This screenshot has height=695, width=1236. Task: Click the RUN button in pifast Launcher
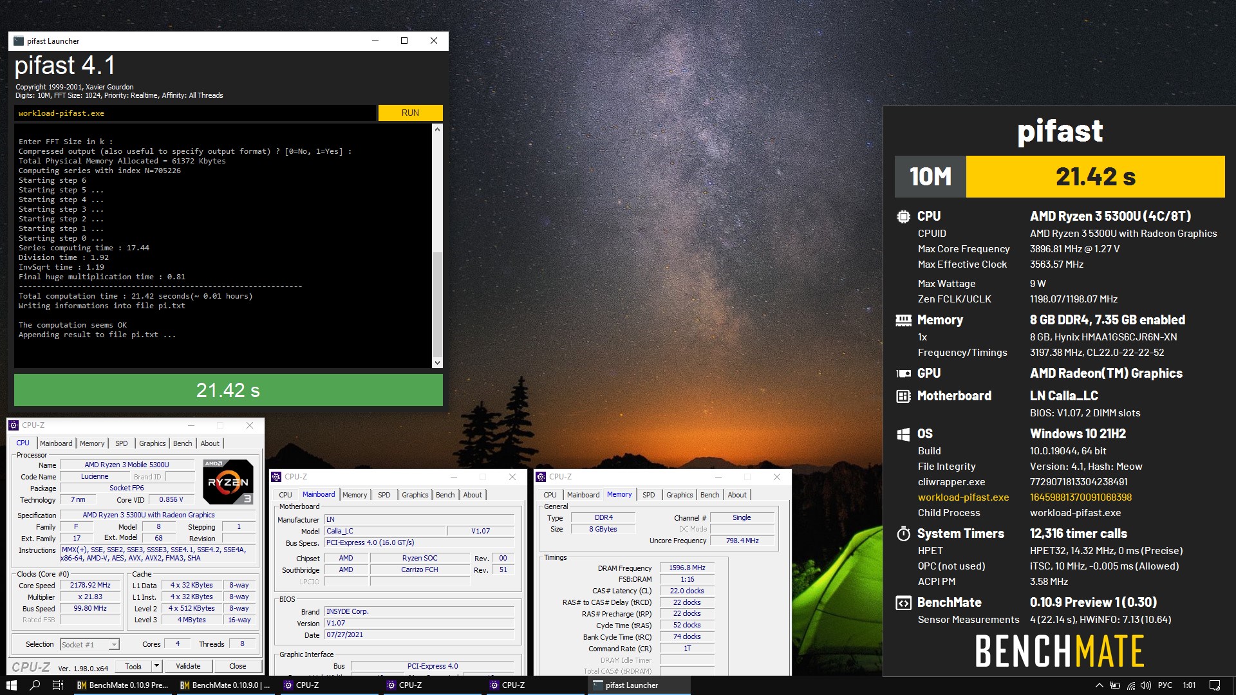pyautogui.click(x=410, y=113)
